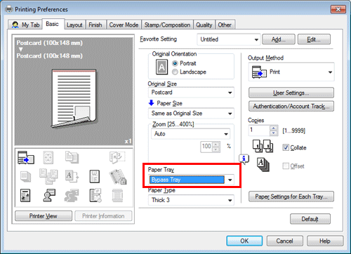This screenshot has height=254, width=351.
Task: Toggle the Collate checkbox
Action: [286, 147]
